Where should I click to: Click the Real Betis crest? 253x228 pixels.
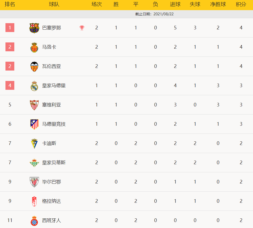tap(34, 163)
